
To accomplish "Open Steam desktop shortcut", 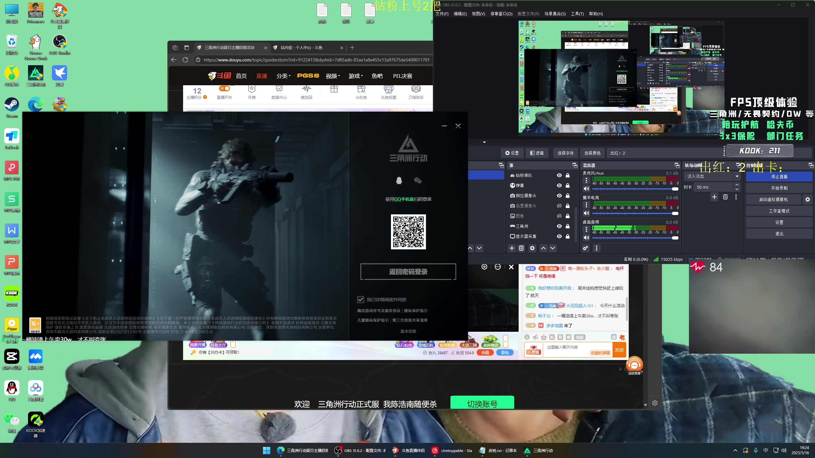I will click(12, 108).
